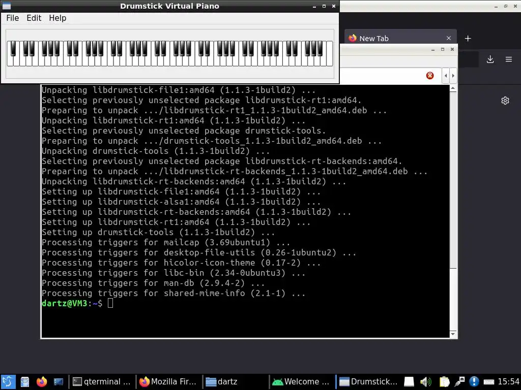Maximize the qterminal window
The image size is (521, 390).
443,49
